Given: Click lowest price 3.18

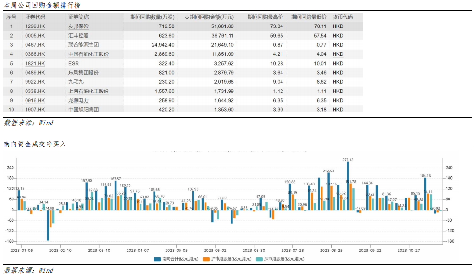Looking at the screenshot, I should point(321,110).
